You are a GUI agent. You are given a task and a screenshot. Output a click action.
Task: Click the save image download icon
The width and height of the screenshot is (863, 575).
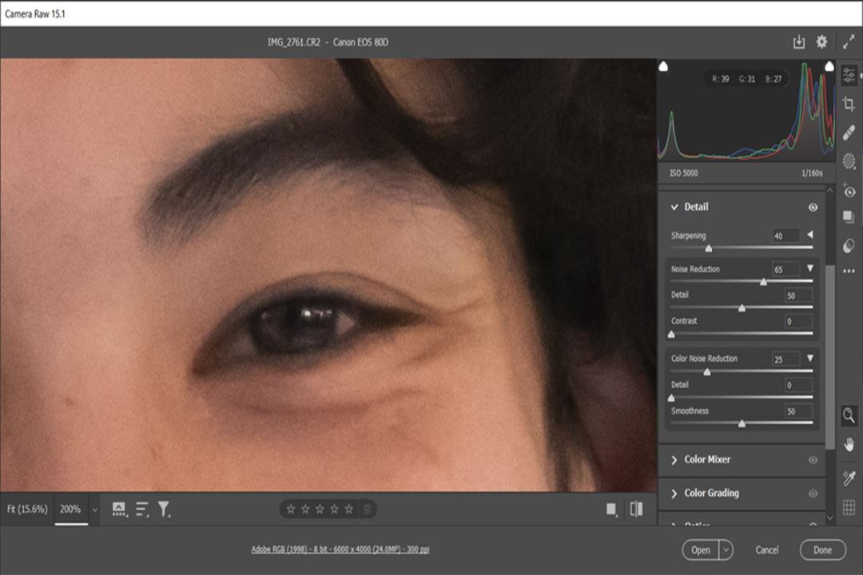coord(798,42)
